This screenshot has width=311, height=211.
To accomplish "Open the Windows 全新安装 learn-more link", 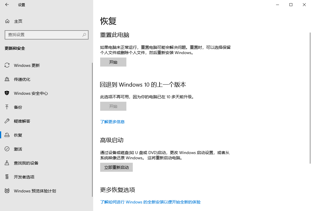I will coord(150,202).
